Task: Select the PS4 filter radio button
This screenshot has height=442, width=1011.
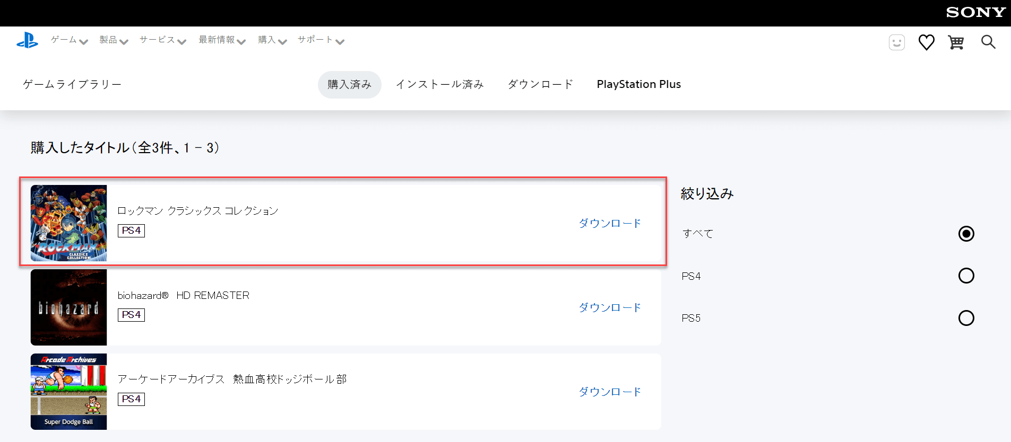Action: (x=966, y=276)
